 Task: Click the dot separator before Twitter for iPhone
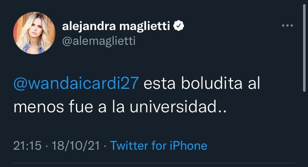click(105, 145)
